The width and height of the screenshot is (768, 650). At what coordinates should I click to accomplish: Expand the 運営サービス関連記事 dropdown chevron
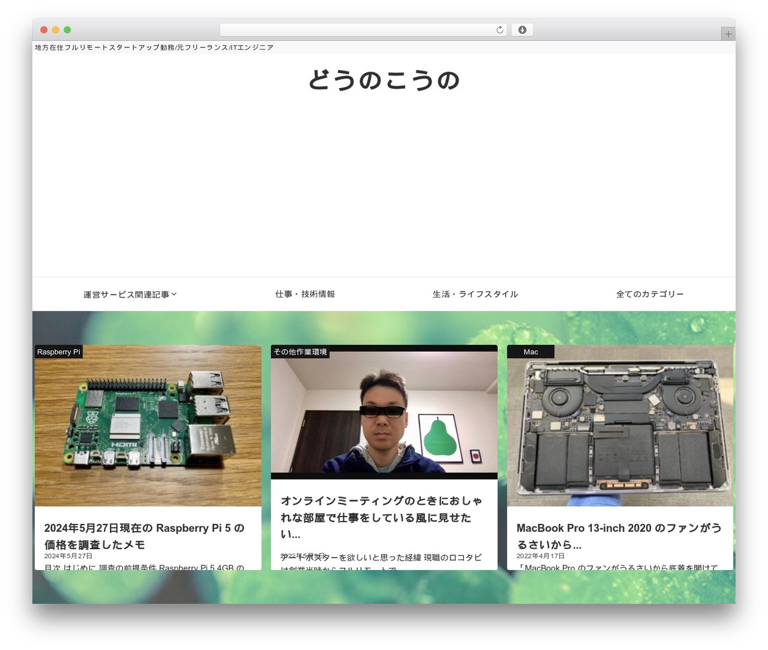pyautogui.click(x=174, y=294)
